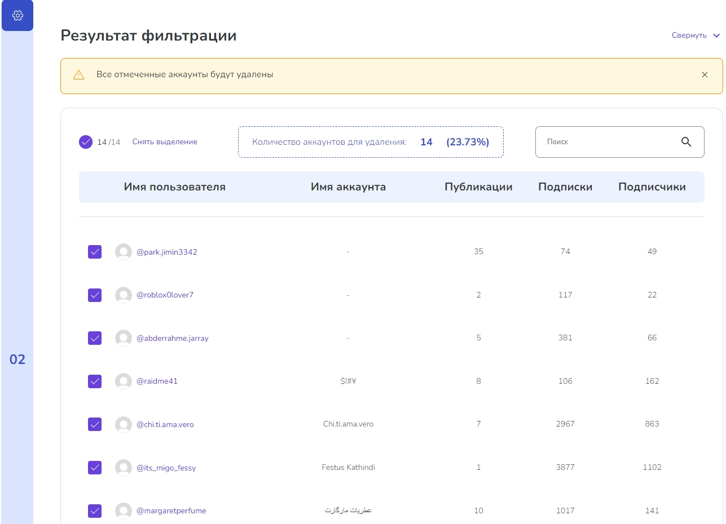Uncheck the @roblox0lover7 row checkbox

click(x=95, y=295)
